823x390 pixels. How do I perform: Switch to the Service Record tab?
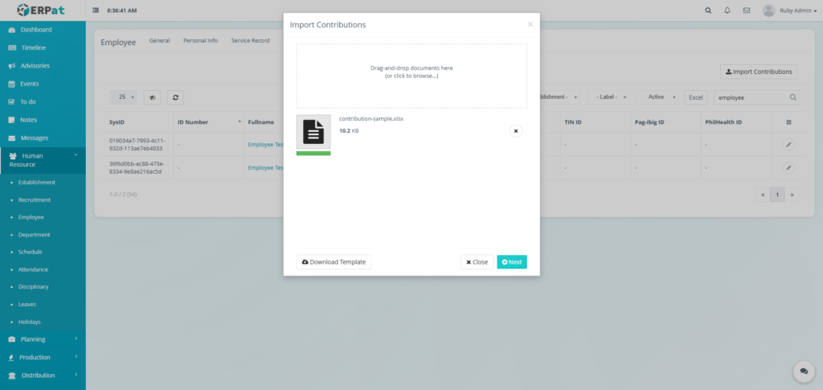251,40
